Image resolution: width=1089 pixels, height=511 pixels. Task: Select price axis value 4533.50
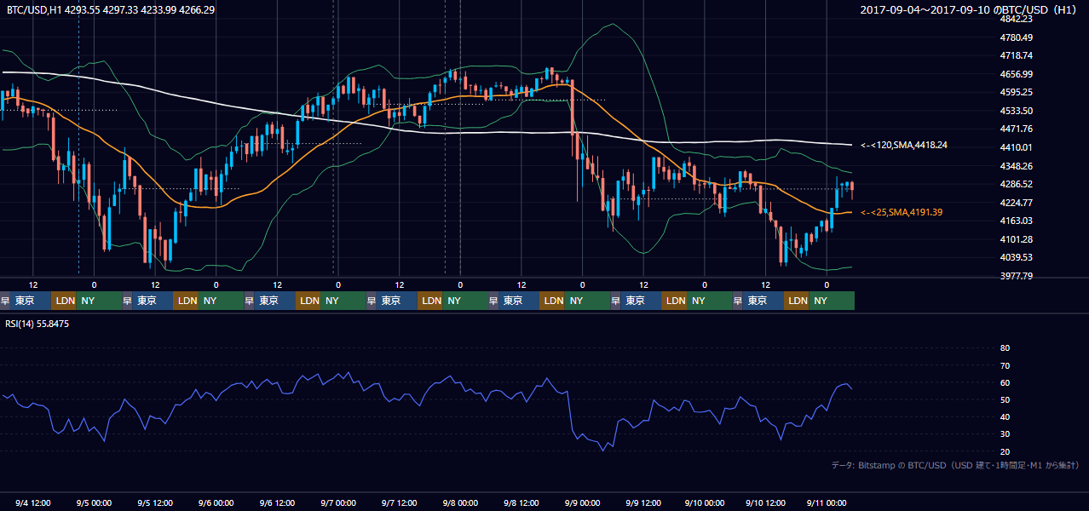coord(1016,111)
